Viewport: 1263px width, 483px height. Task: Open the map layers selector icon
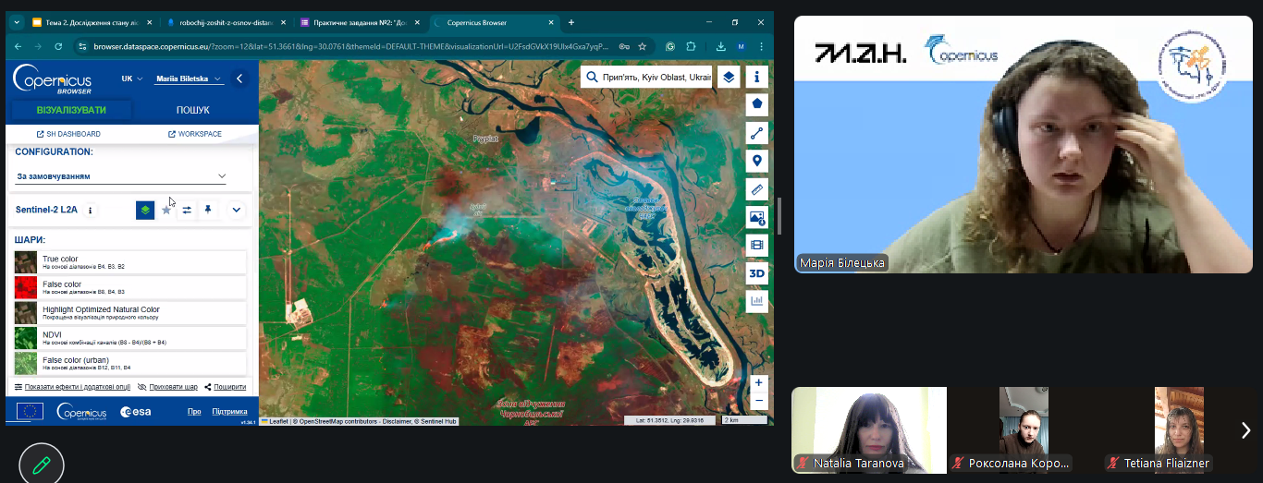coord(729,78)
